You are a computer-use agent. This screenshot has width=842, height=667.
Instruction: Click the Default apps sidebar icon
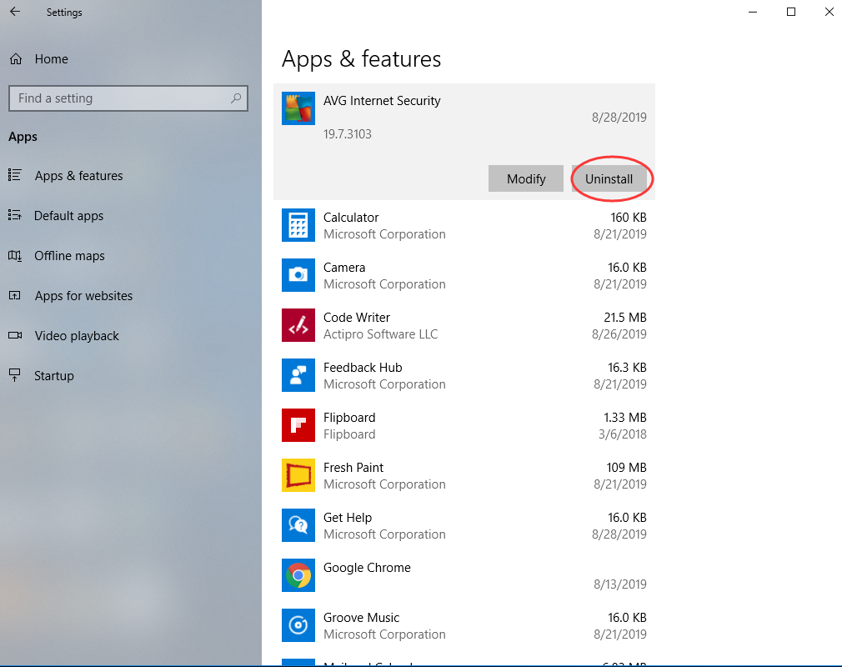point(15,215)
